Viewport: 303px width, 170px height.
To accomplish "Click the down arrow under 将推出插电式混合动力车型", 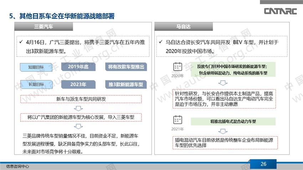I will (223, 132).
